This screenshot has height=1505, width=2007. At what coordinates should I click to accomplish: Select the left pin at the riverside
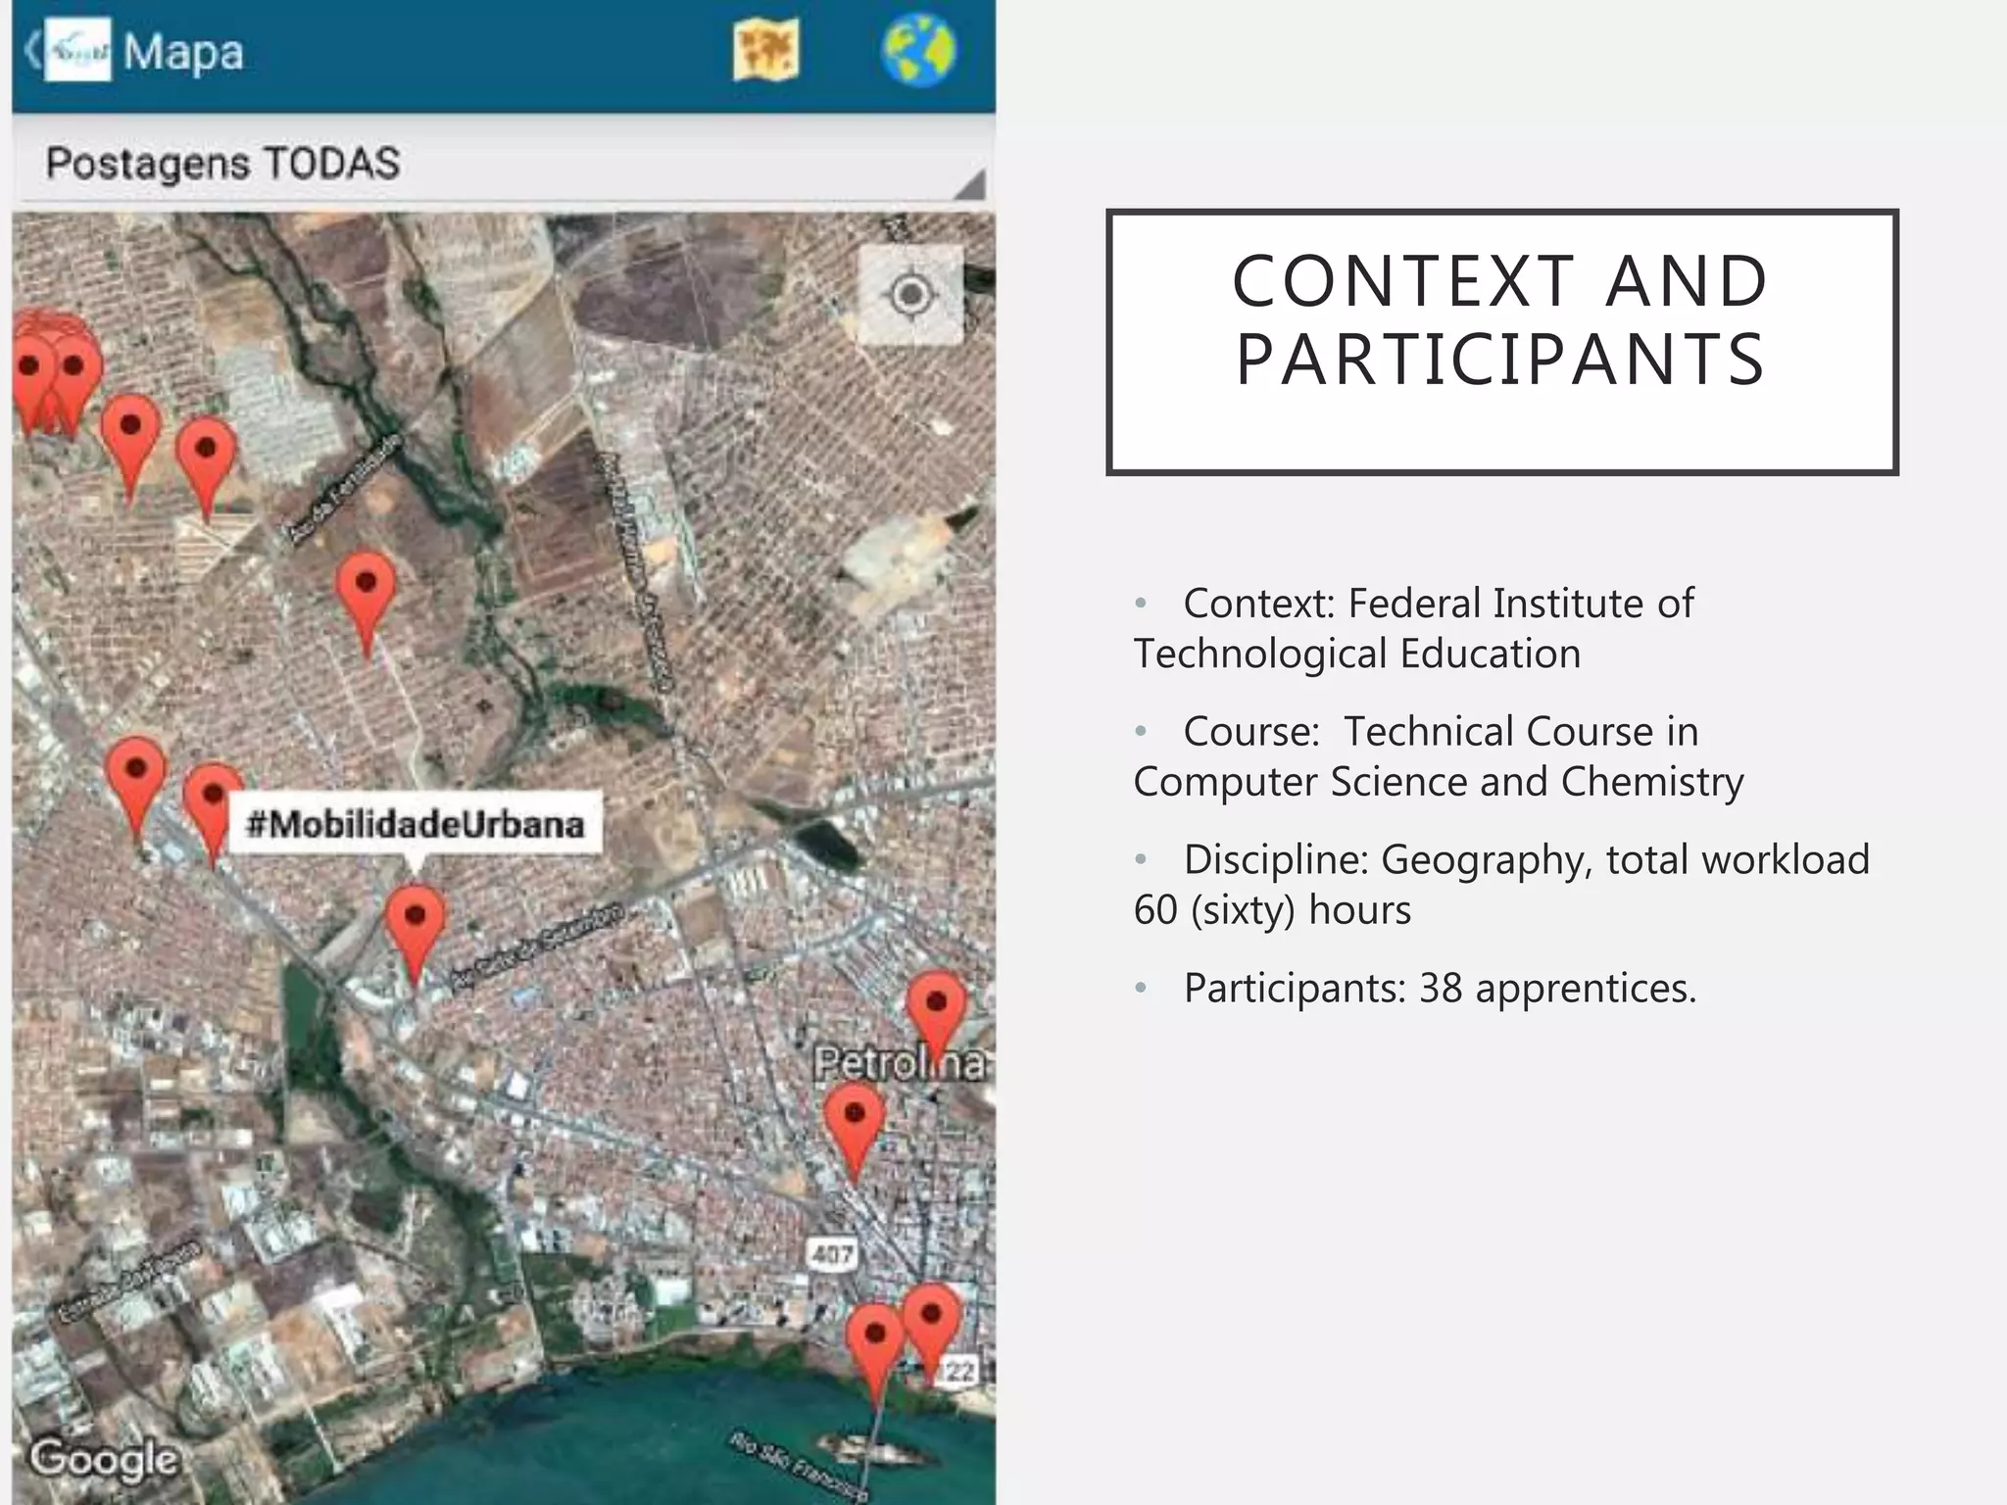(x=874, y=1341)
